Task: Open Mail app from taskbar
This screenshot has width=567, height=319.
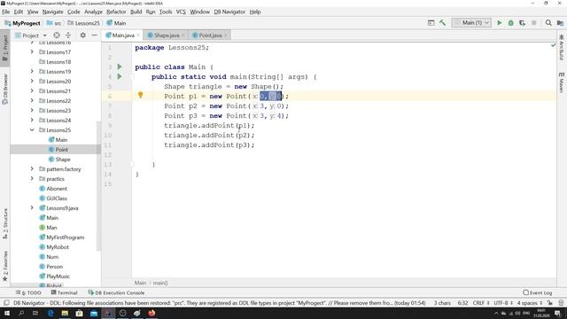Action: (x=94, y=313)
